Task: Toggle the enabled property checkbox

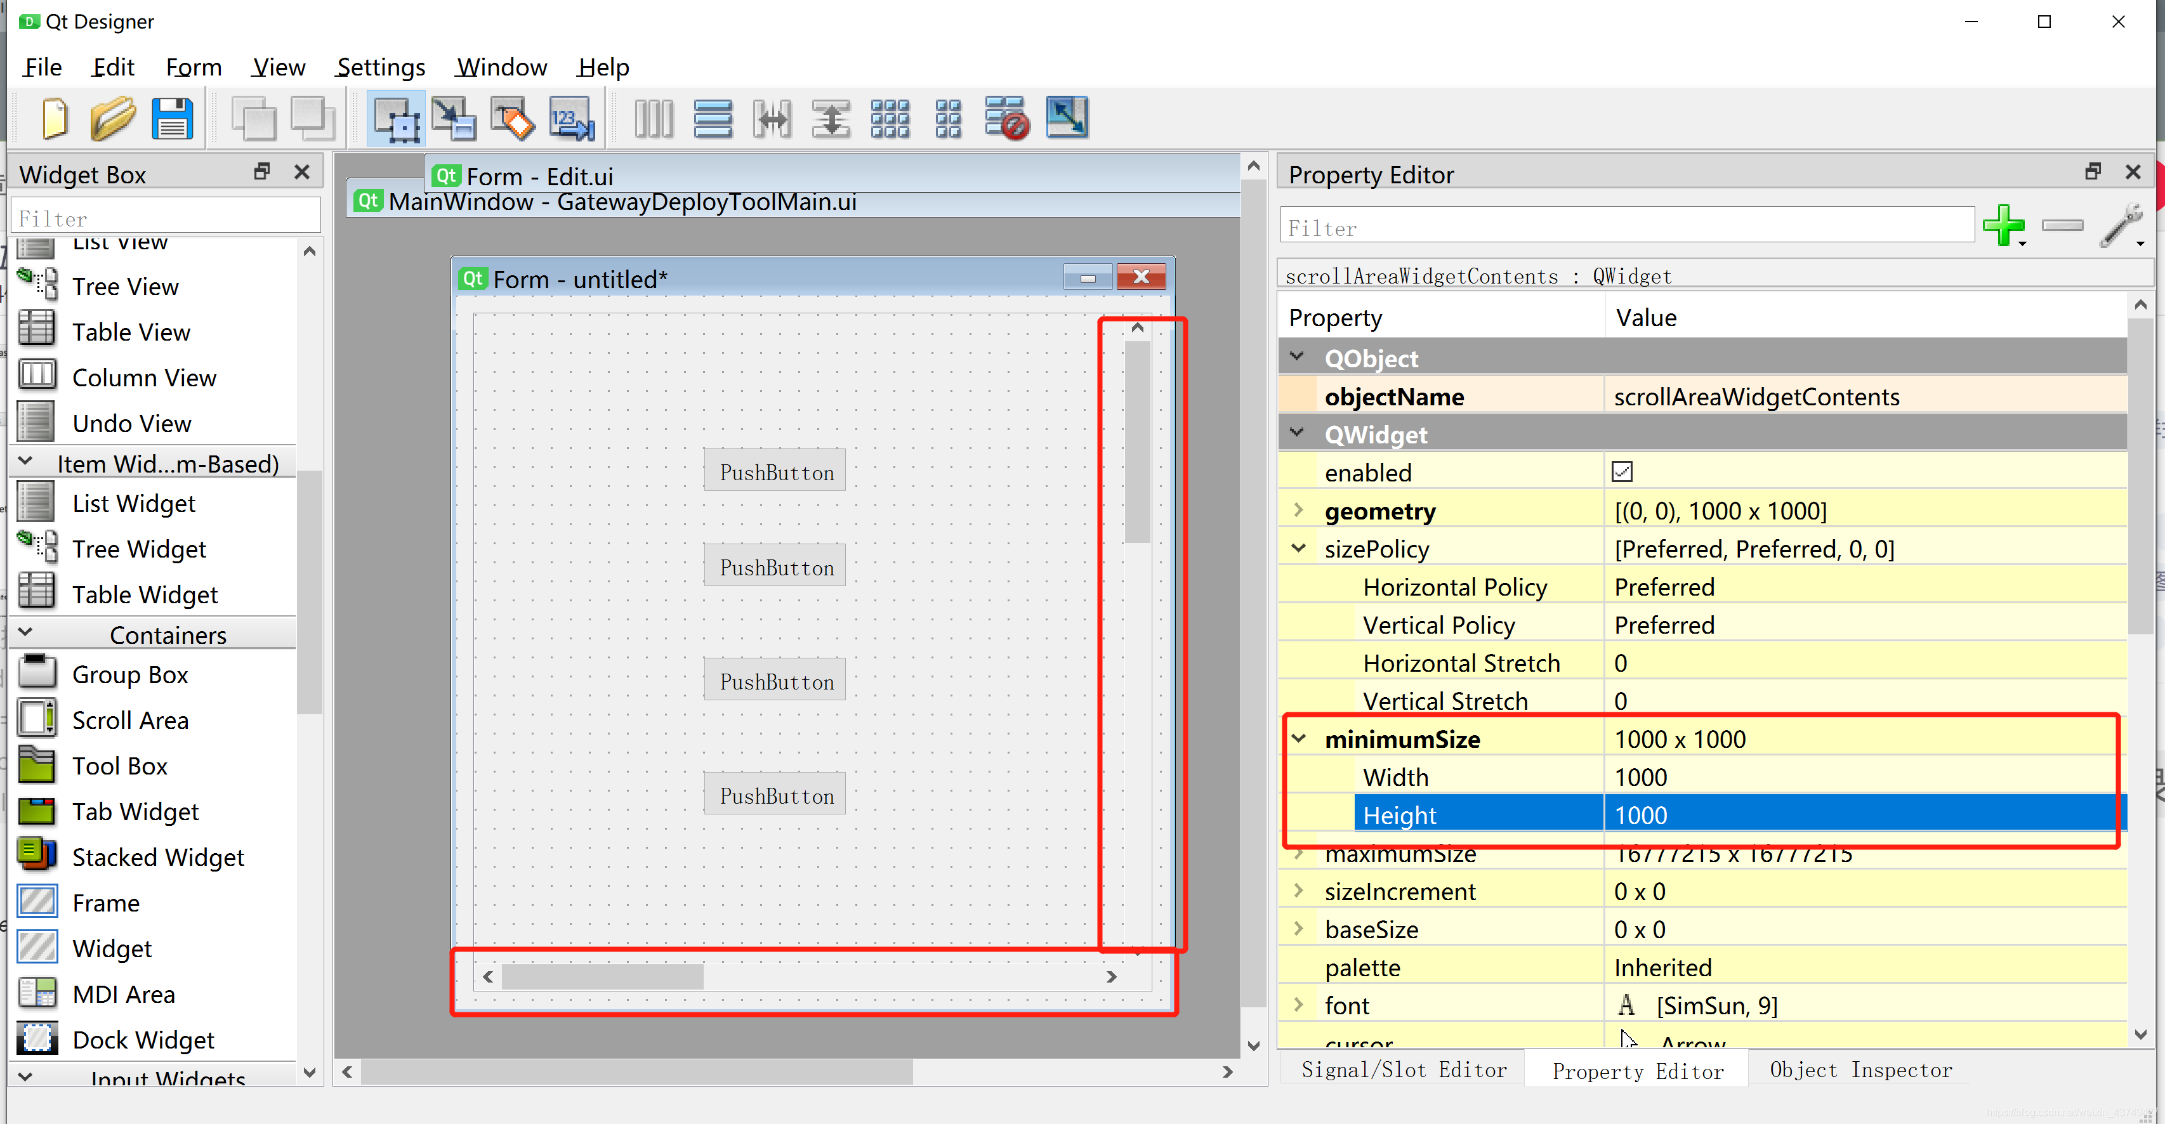Action: 1622,472
